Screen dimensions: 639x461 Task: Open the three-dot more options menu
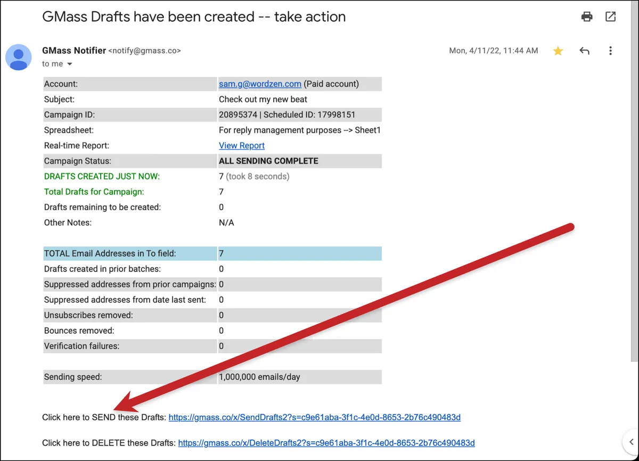click(610, 51)
